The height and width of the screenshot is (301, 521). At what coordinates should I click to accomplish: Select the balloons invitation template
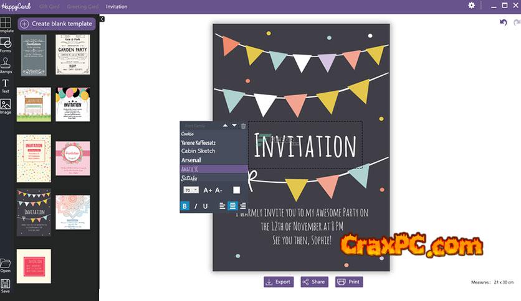[x=73, y=104]
